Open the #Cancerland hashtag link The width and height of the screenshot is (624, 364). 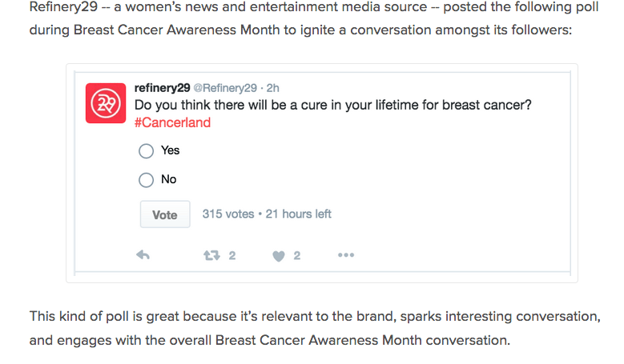pyautogui.click(x=172, y=122)
